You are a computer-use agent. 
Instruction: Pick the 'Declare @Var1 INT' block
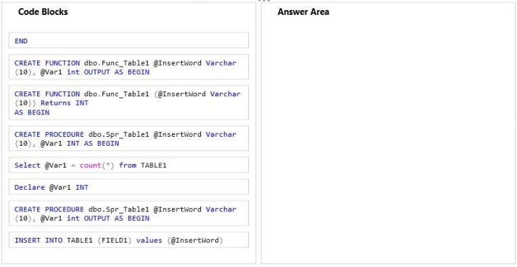pyautogui.click(x=129, y=187)
